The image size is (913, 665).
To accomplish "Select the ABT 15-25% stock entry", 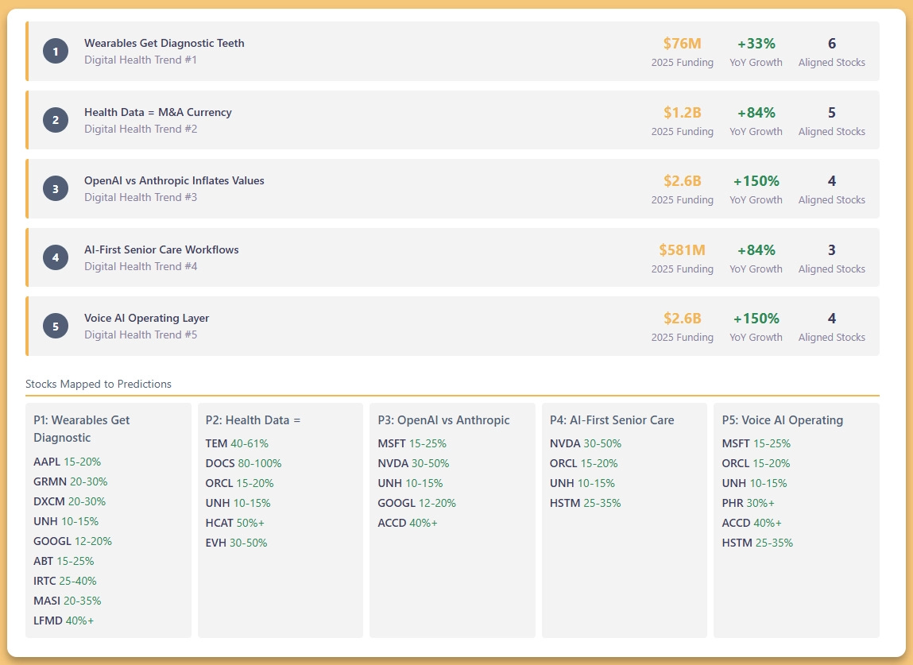I will [x=64, y=561].
